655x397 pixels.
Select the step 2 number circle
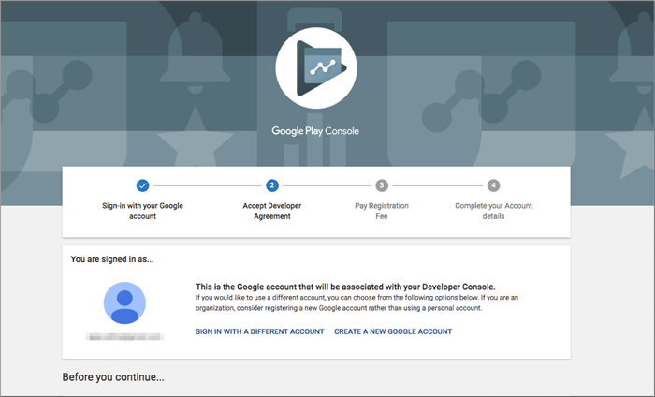pyautogui.click(x=271, y=185)
